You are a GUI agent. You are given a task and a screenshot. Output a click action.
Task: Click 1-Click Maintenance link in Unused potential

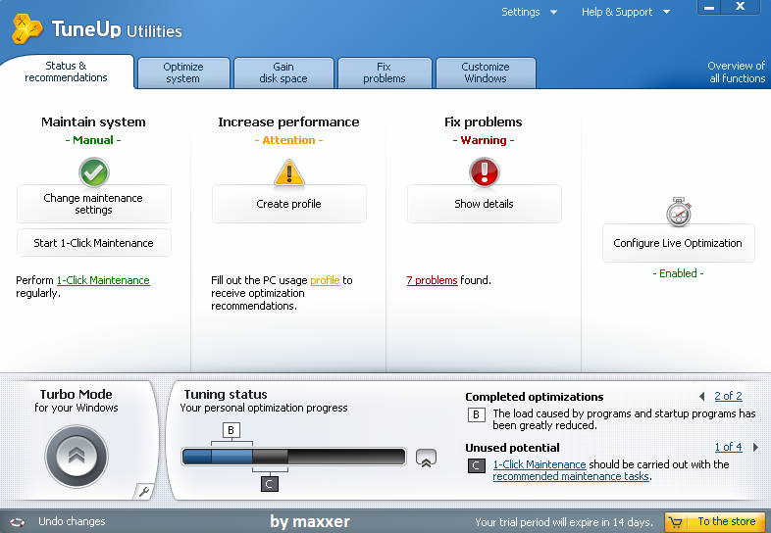540,464
